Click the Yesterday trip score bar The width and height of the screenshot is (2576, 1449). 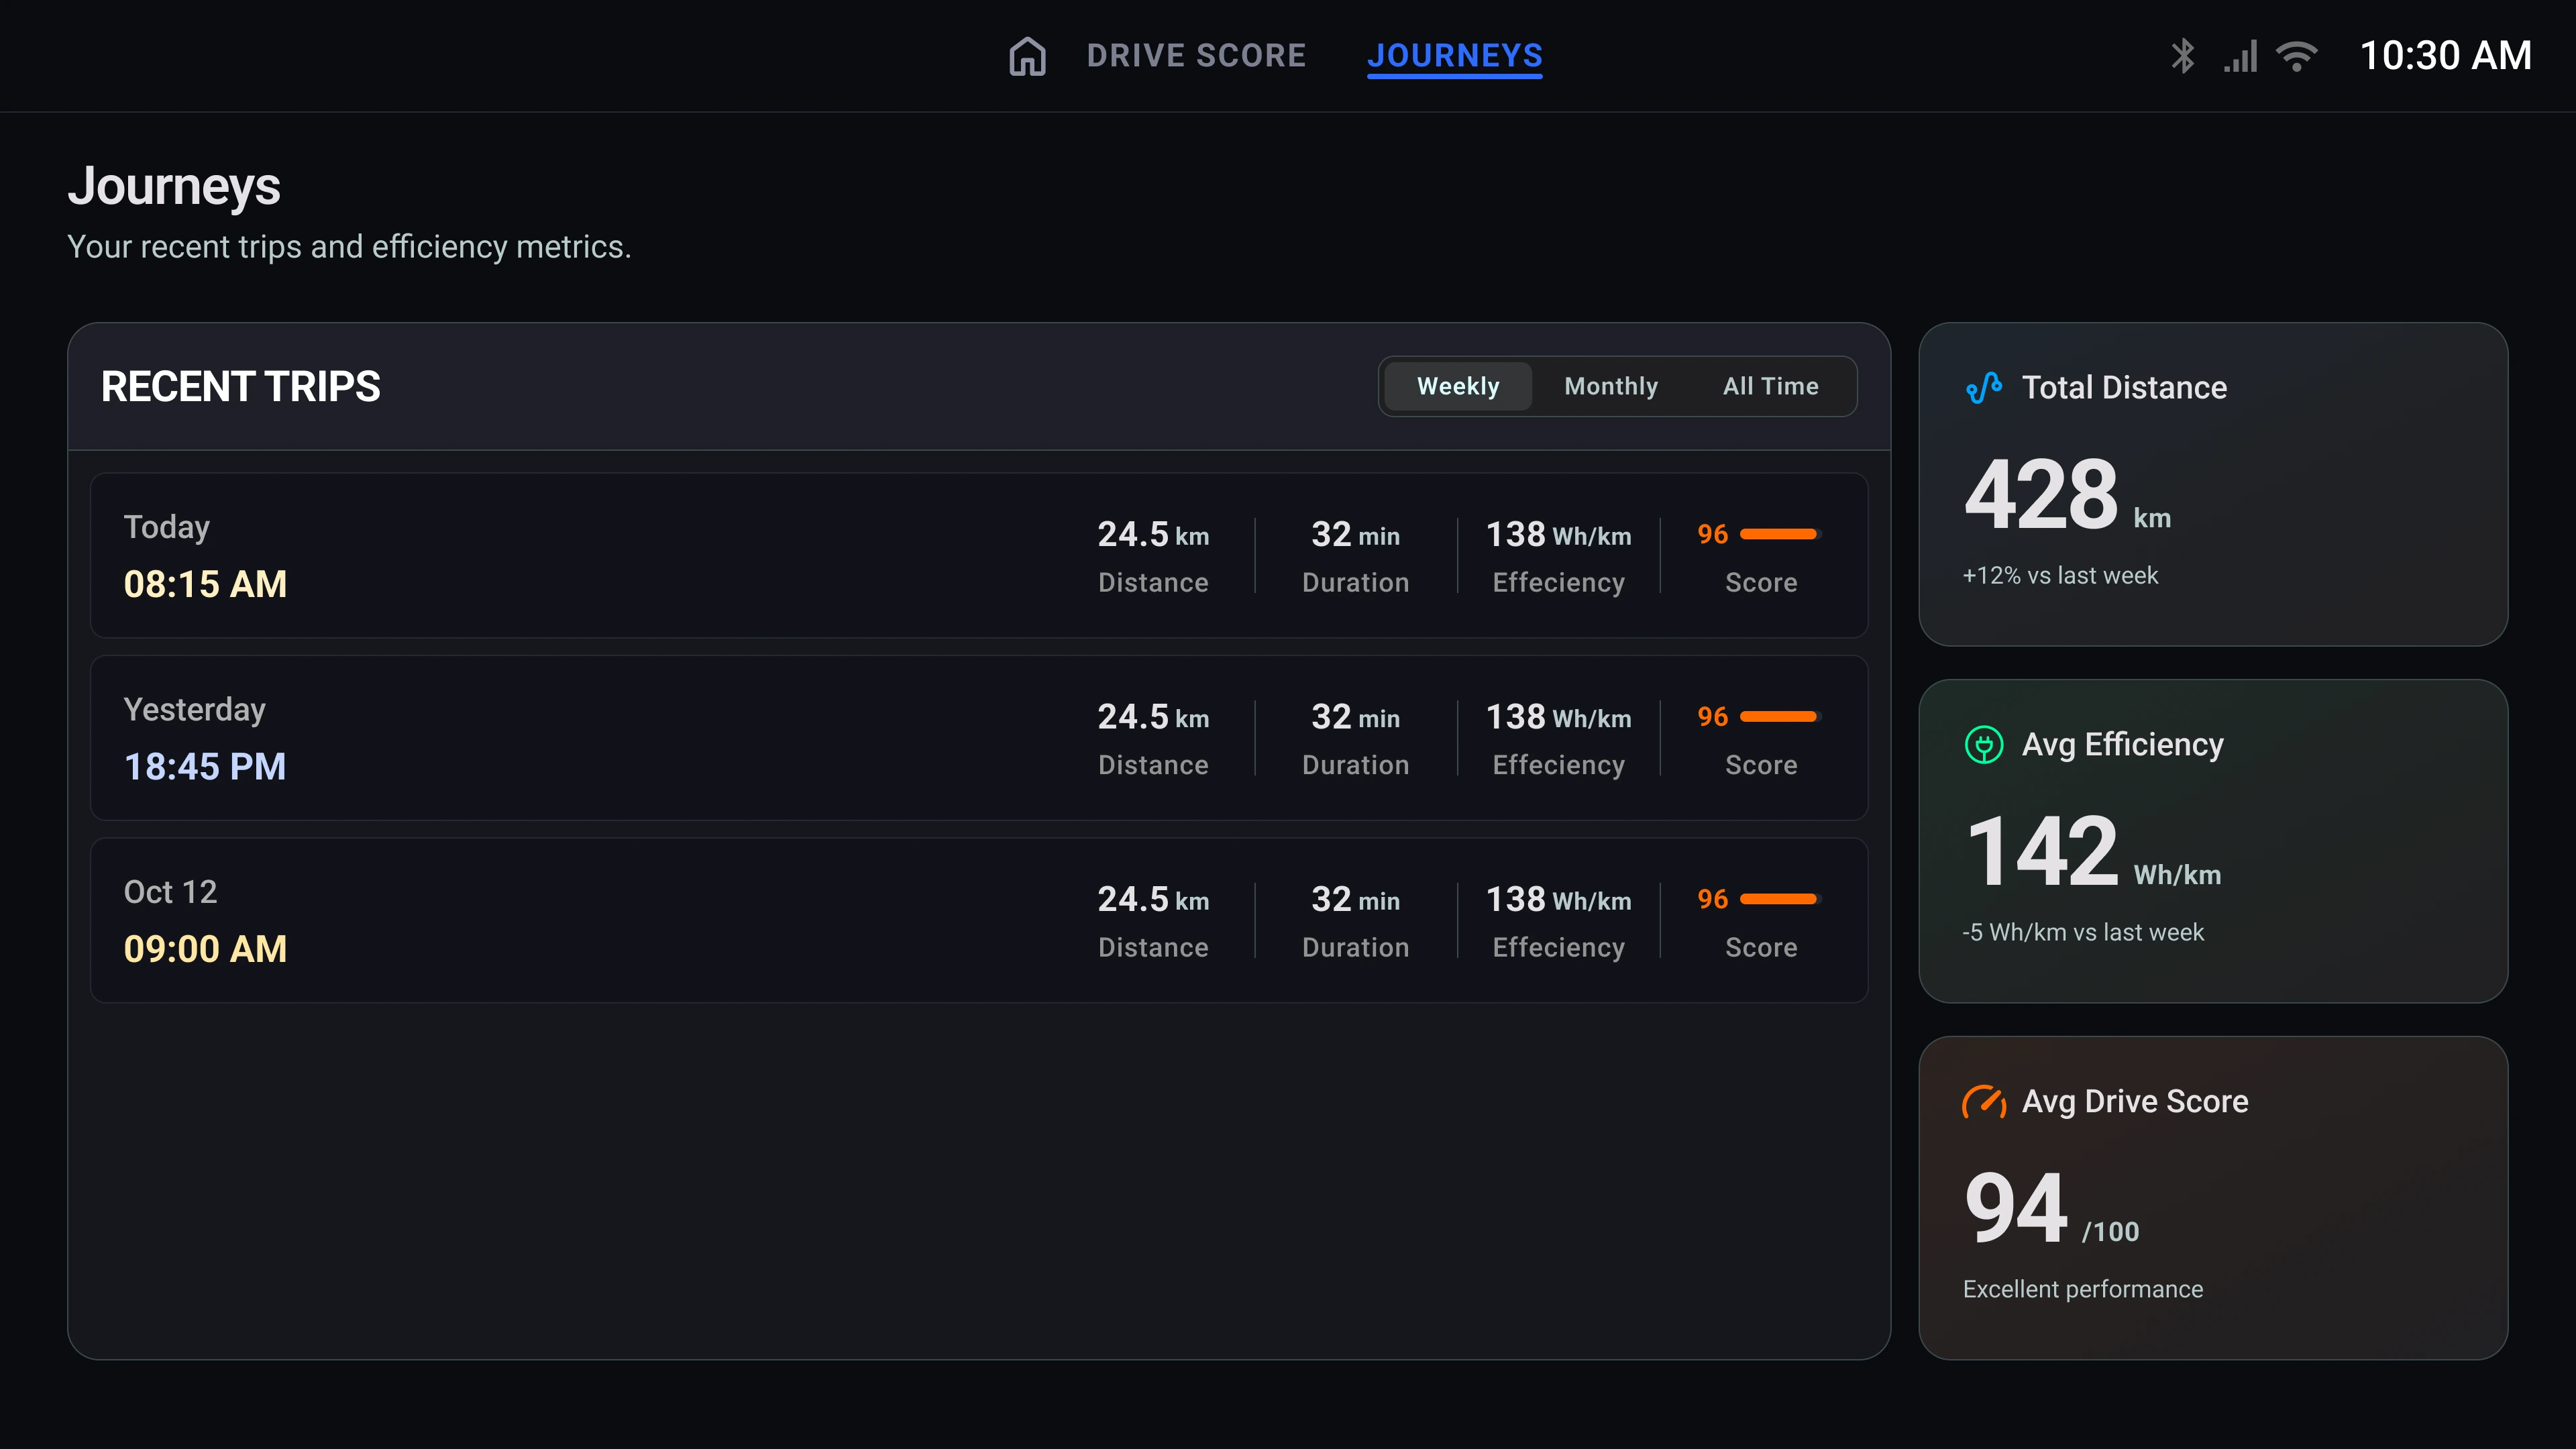[1780, 716]
